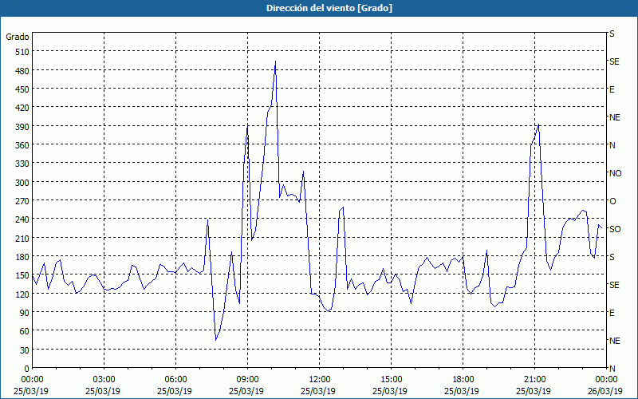This screenshot has height=399, width=638.
Task: Click the chart title 'Dirección del viento [Grado]'
Action: 329,8
